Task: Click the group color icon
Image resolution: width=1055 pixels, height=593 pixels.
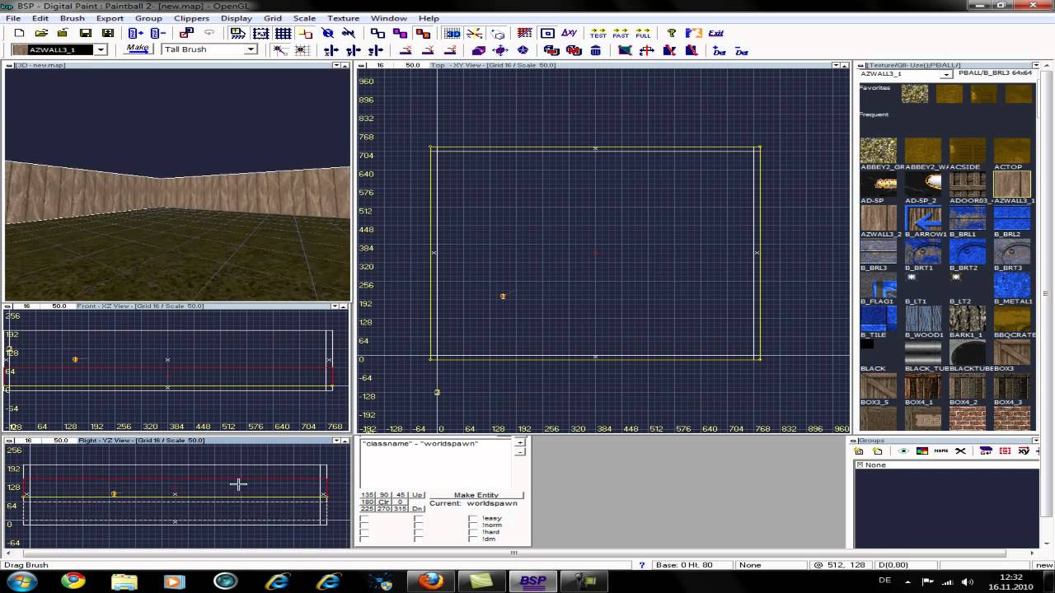Action: click(x=922, y=451)
